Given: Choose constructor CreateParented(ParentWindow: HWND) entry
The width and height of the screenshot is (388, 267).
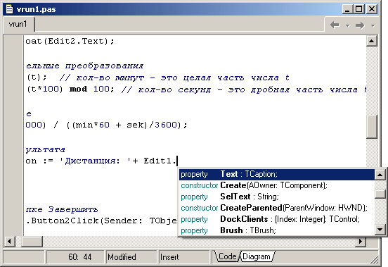Looking at the screenshot, I should pos(277,208).
